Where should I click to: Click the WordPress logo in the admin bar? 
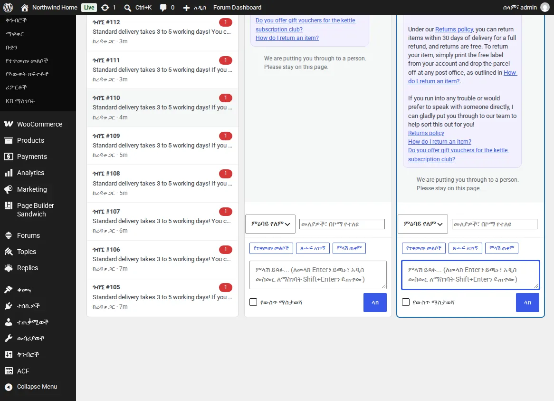click(8, 8)
